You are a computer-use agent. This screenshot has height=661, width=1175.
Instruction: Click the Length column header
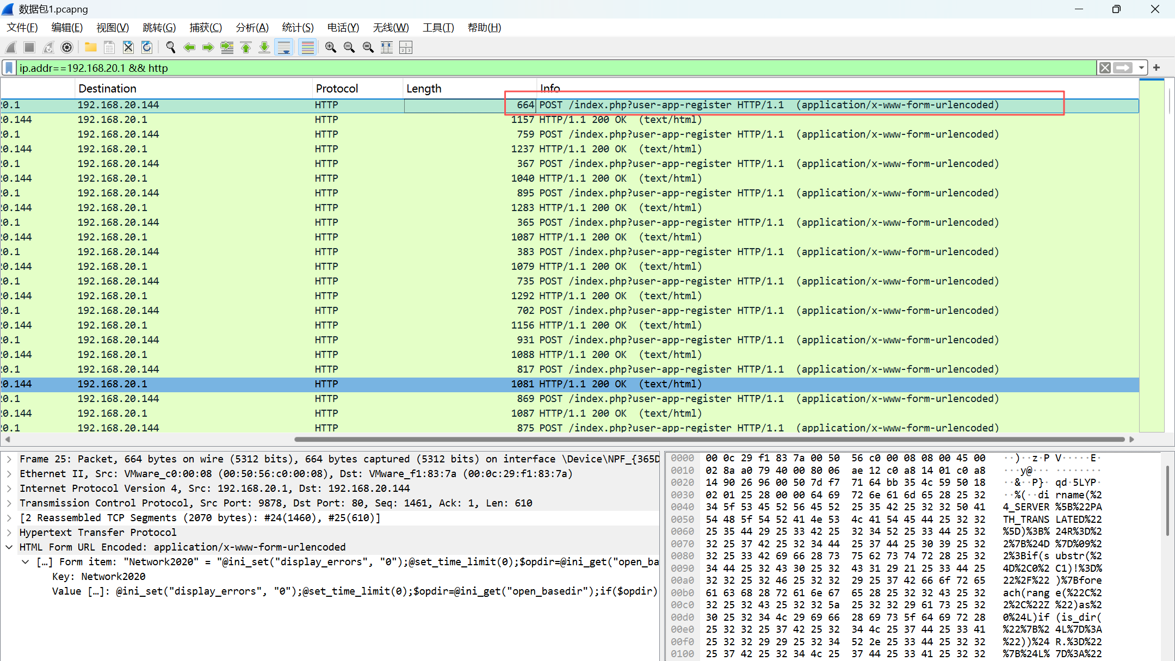tap(424, 89)
